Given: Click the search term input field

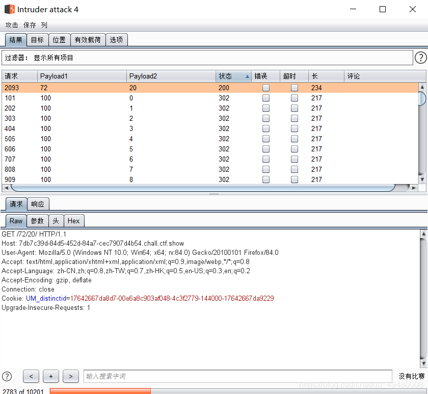Looking at the screenshot, I should coord(237,376).
